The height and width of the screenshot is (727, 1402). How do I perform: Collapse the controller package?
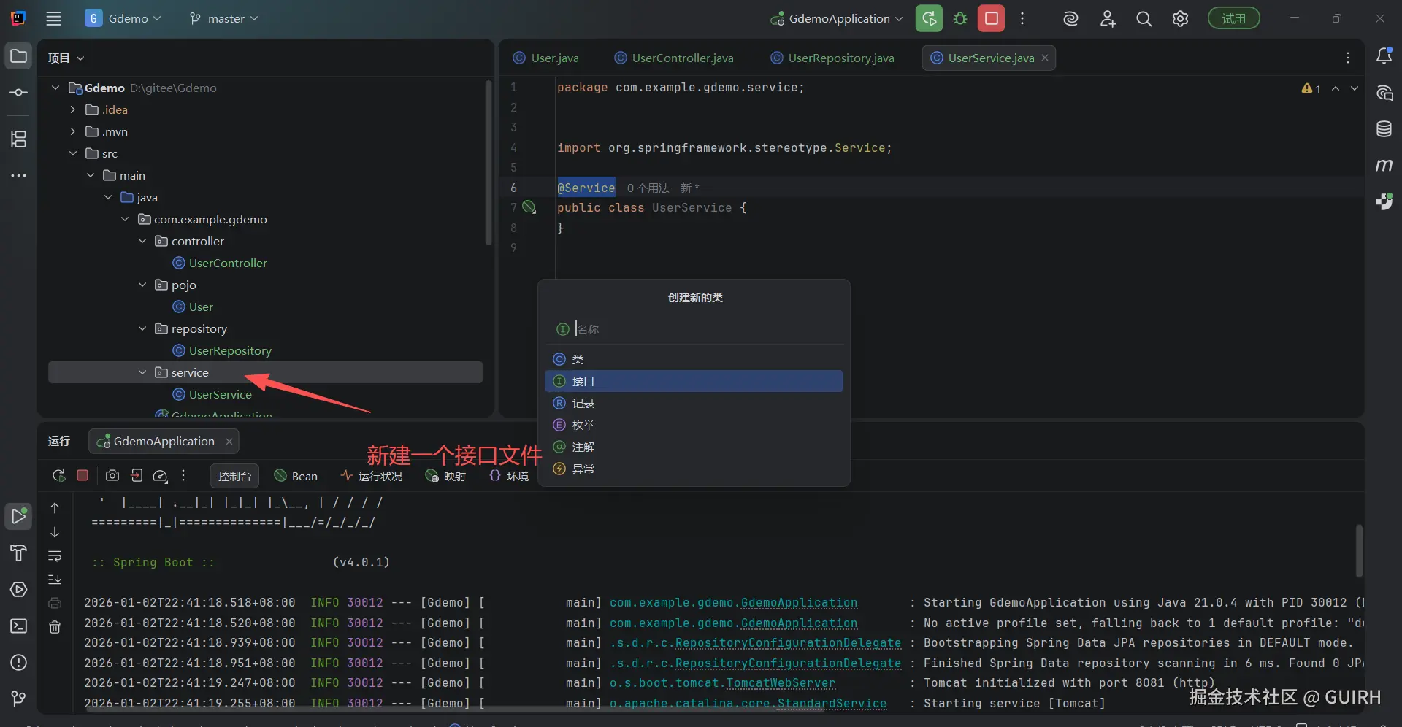142,241
